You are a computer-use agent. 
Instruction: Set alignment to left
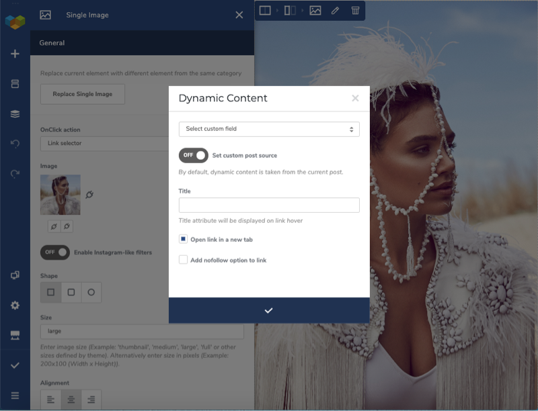point(51,400)
